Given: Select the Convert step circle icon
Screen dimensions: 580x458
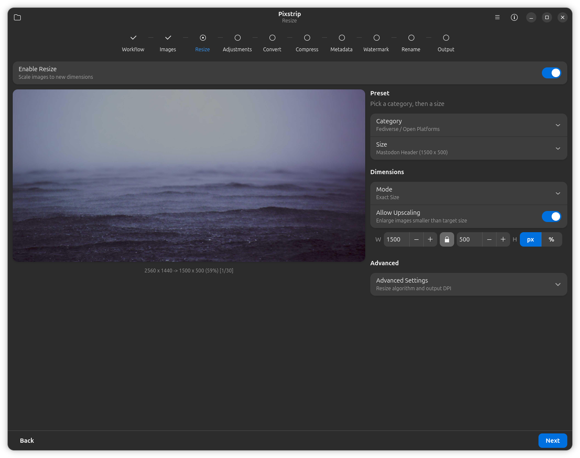Looking at the screenshot, I should [x=272, y=38].
